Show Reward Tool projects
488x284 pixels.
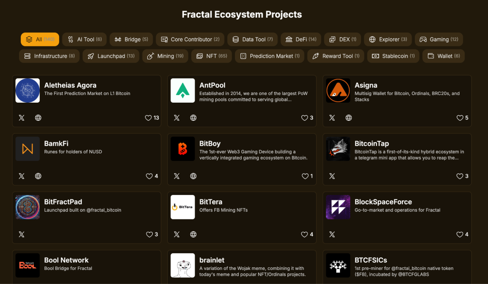click(x=336, y=56)
